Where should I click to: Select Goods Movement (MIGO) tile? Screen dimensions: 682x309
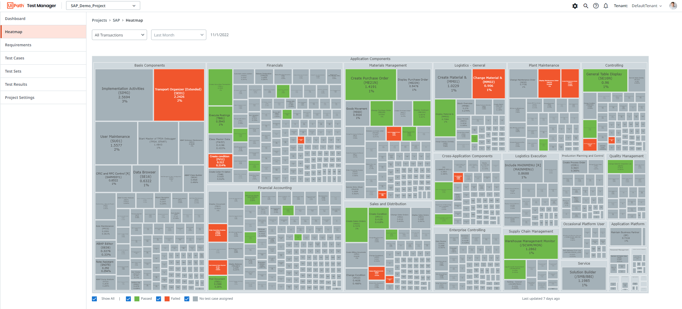click(357, 113)
